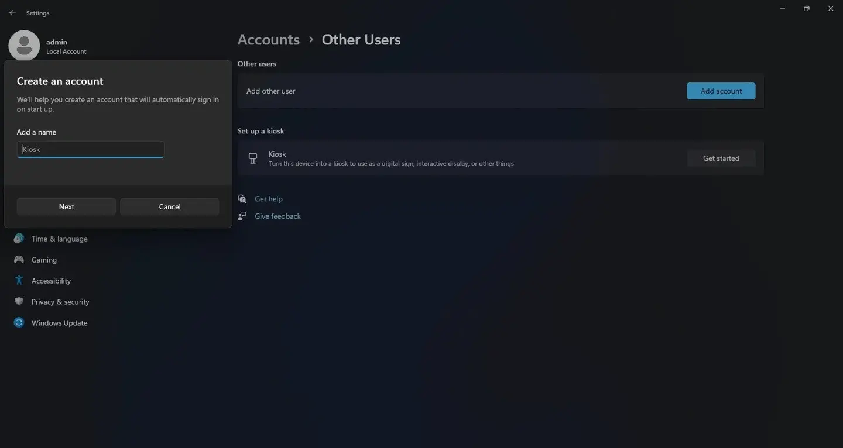Click the back arrow navigation icon

(x=12, y=12)
